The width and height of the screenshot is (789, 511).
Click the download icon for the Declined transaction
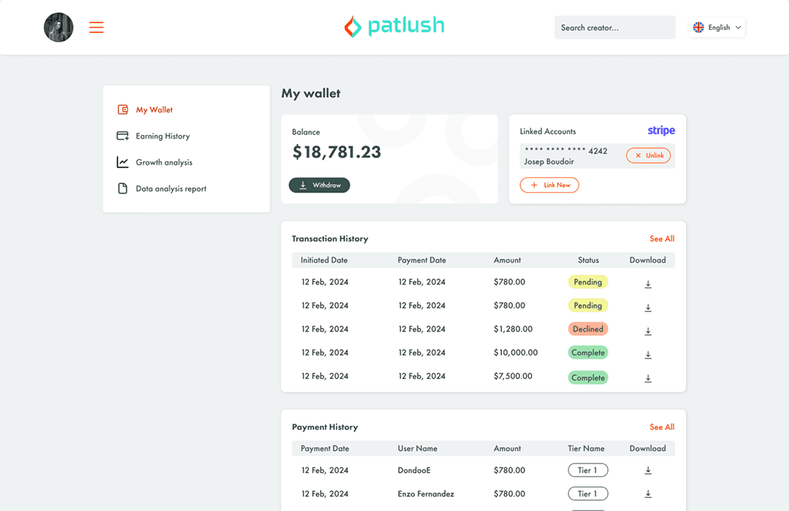tap(647, 331)
